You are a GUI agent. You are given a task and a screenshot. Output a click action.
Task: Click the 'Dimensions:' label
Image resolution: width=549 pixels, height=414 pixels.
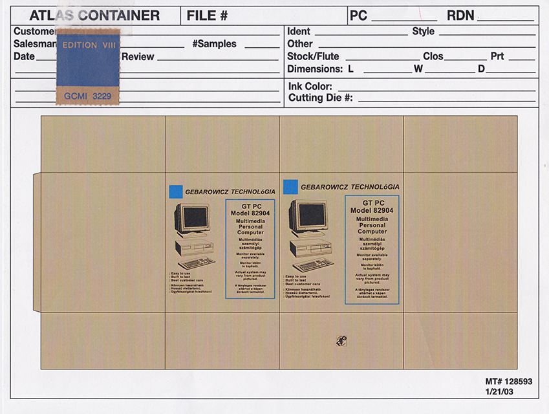pos(315,69)
